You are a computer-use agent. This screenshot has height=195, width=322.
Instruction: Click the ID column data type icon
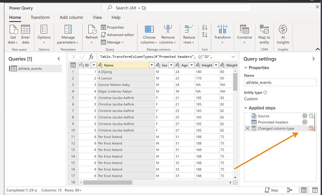pos(81,65)
